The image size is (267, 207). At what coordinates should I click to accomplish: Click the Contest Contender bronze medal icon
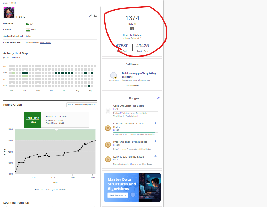click(x=108, y=128)
